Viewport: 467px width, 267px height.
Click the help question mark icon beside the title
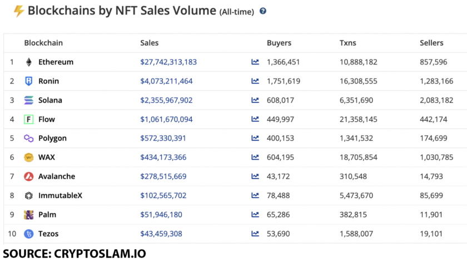pos(262,11)
